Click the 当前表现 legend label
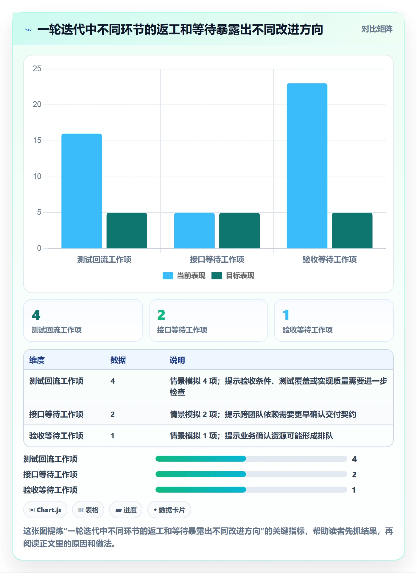 191,276
